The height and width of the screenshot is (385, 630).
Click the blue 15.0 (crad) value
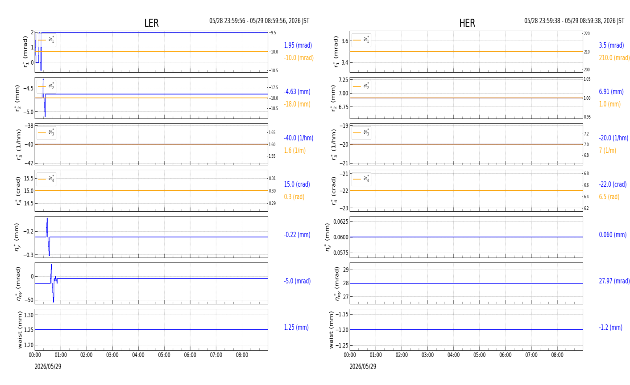(297, 184)
